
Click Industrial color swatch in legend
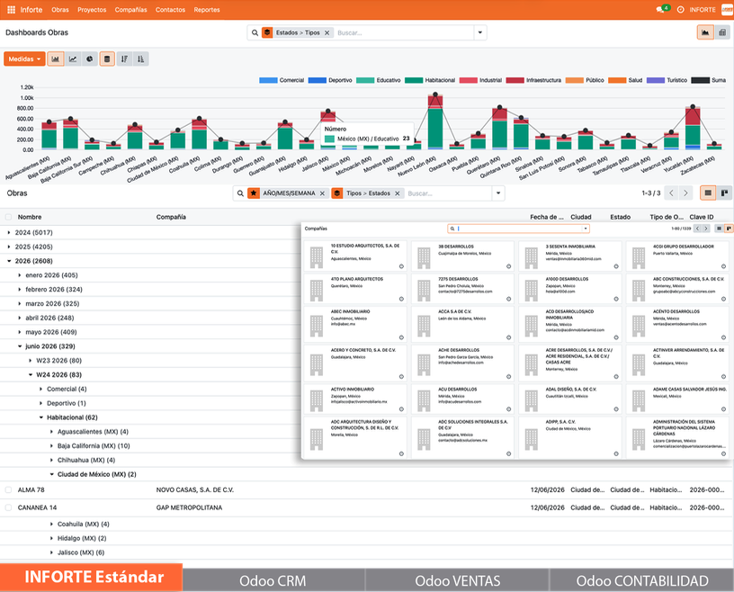pos(468,80)
